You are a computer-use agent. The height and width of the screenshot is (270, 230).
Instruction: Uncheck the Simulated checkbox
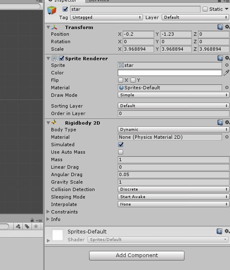pyautogui.click(x=121, y=145)
